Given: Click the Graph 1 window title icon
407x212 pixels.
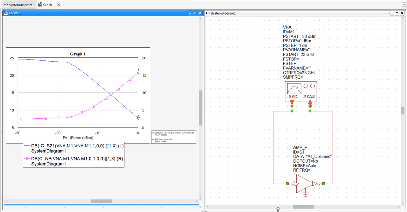Looking at the screenshot, I should coord(6,13).
